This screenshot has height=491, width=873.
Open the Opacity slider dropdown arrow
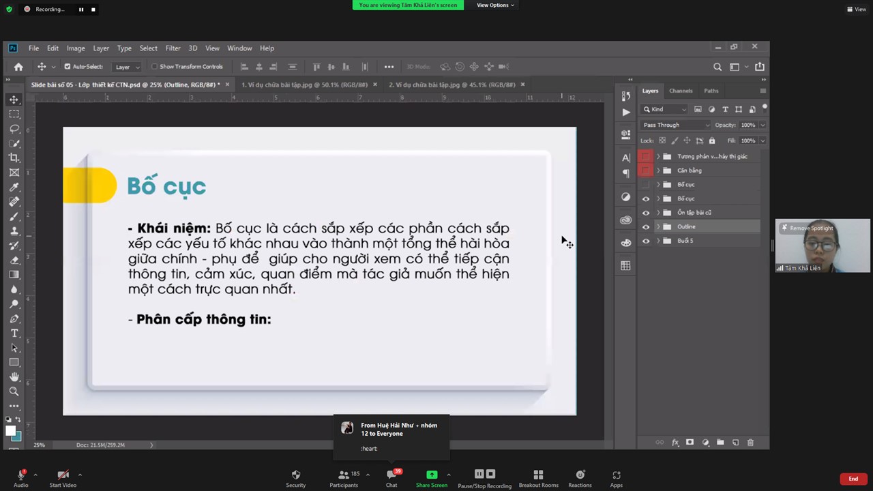[763, 125]
